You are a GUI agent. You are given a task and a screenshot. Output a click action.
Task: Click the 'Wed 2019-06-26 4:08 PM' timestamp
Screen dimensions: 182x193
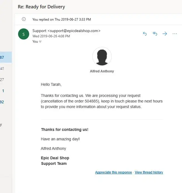tap(51, 36)
